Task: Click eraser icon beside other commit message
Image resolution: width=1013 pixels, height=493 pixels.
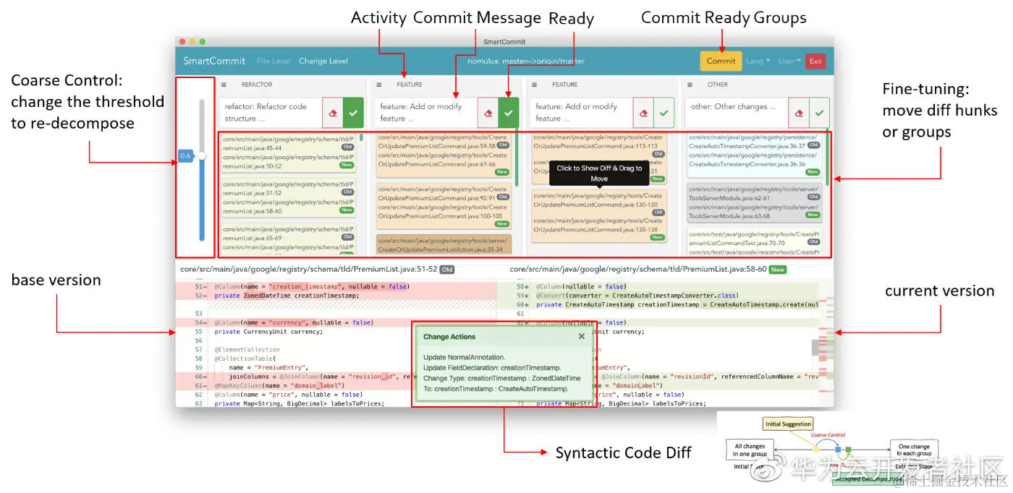Action: coord(798,113)
